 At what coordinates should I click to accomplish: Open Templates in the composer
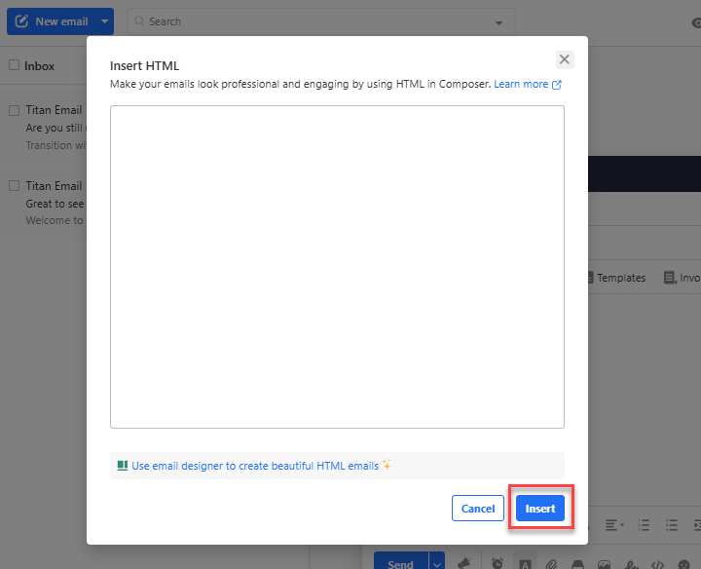pyautogui.click(x=616, y=278)
